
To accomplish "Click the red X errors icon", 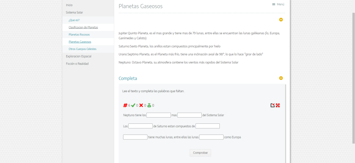I will 141,105.
